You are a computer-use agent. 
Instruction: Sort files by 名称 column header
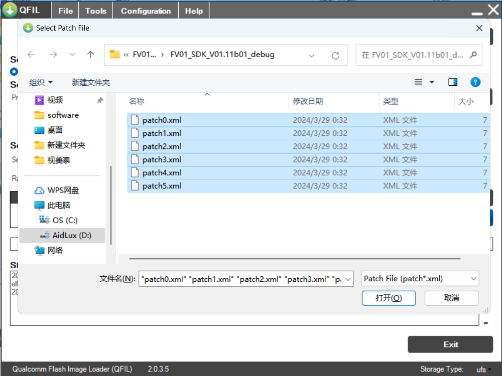[137, 101]
